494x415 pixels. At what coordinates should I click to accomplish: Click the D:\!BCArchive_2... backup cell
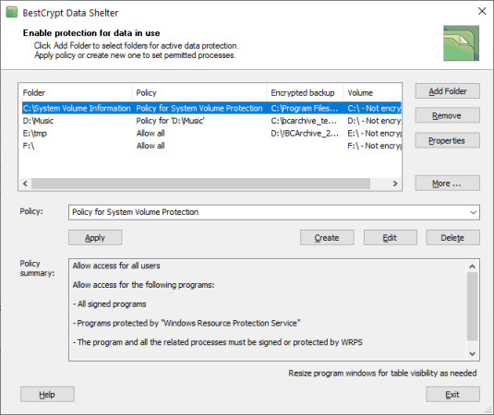[x=305, y=134]
